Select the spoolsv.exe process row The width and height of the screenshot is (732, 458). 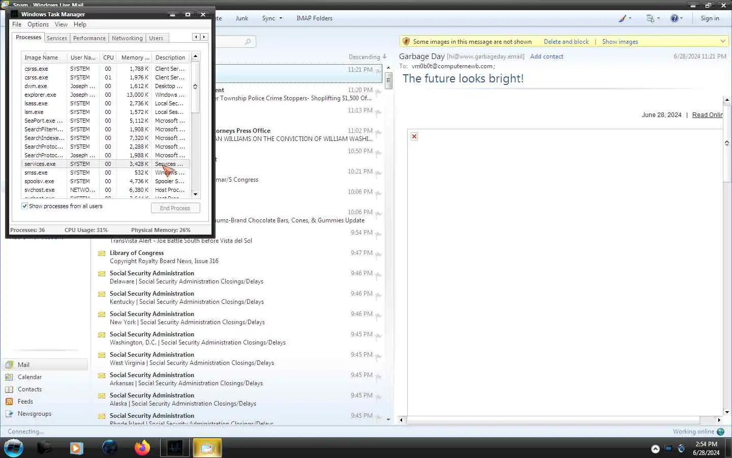point(106,181)
